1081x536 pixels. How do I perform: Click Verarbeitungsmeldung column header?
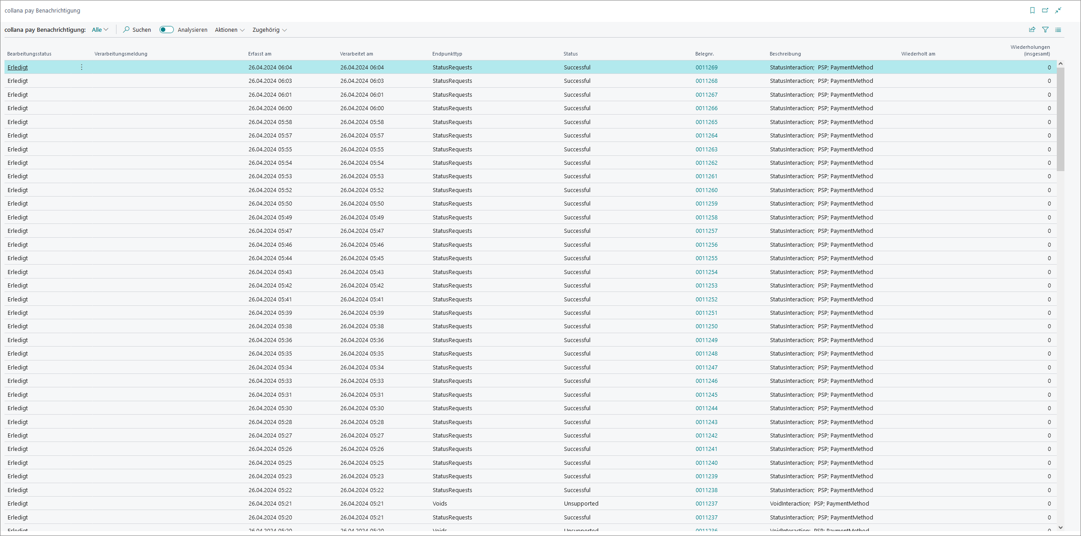pyautogui.click(x=121, y=54)
